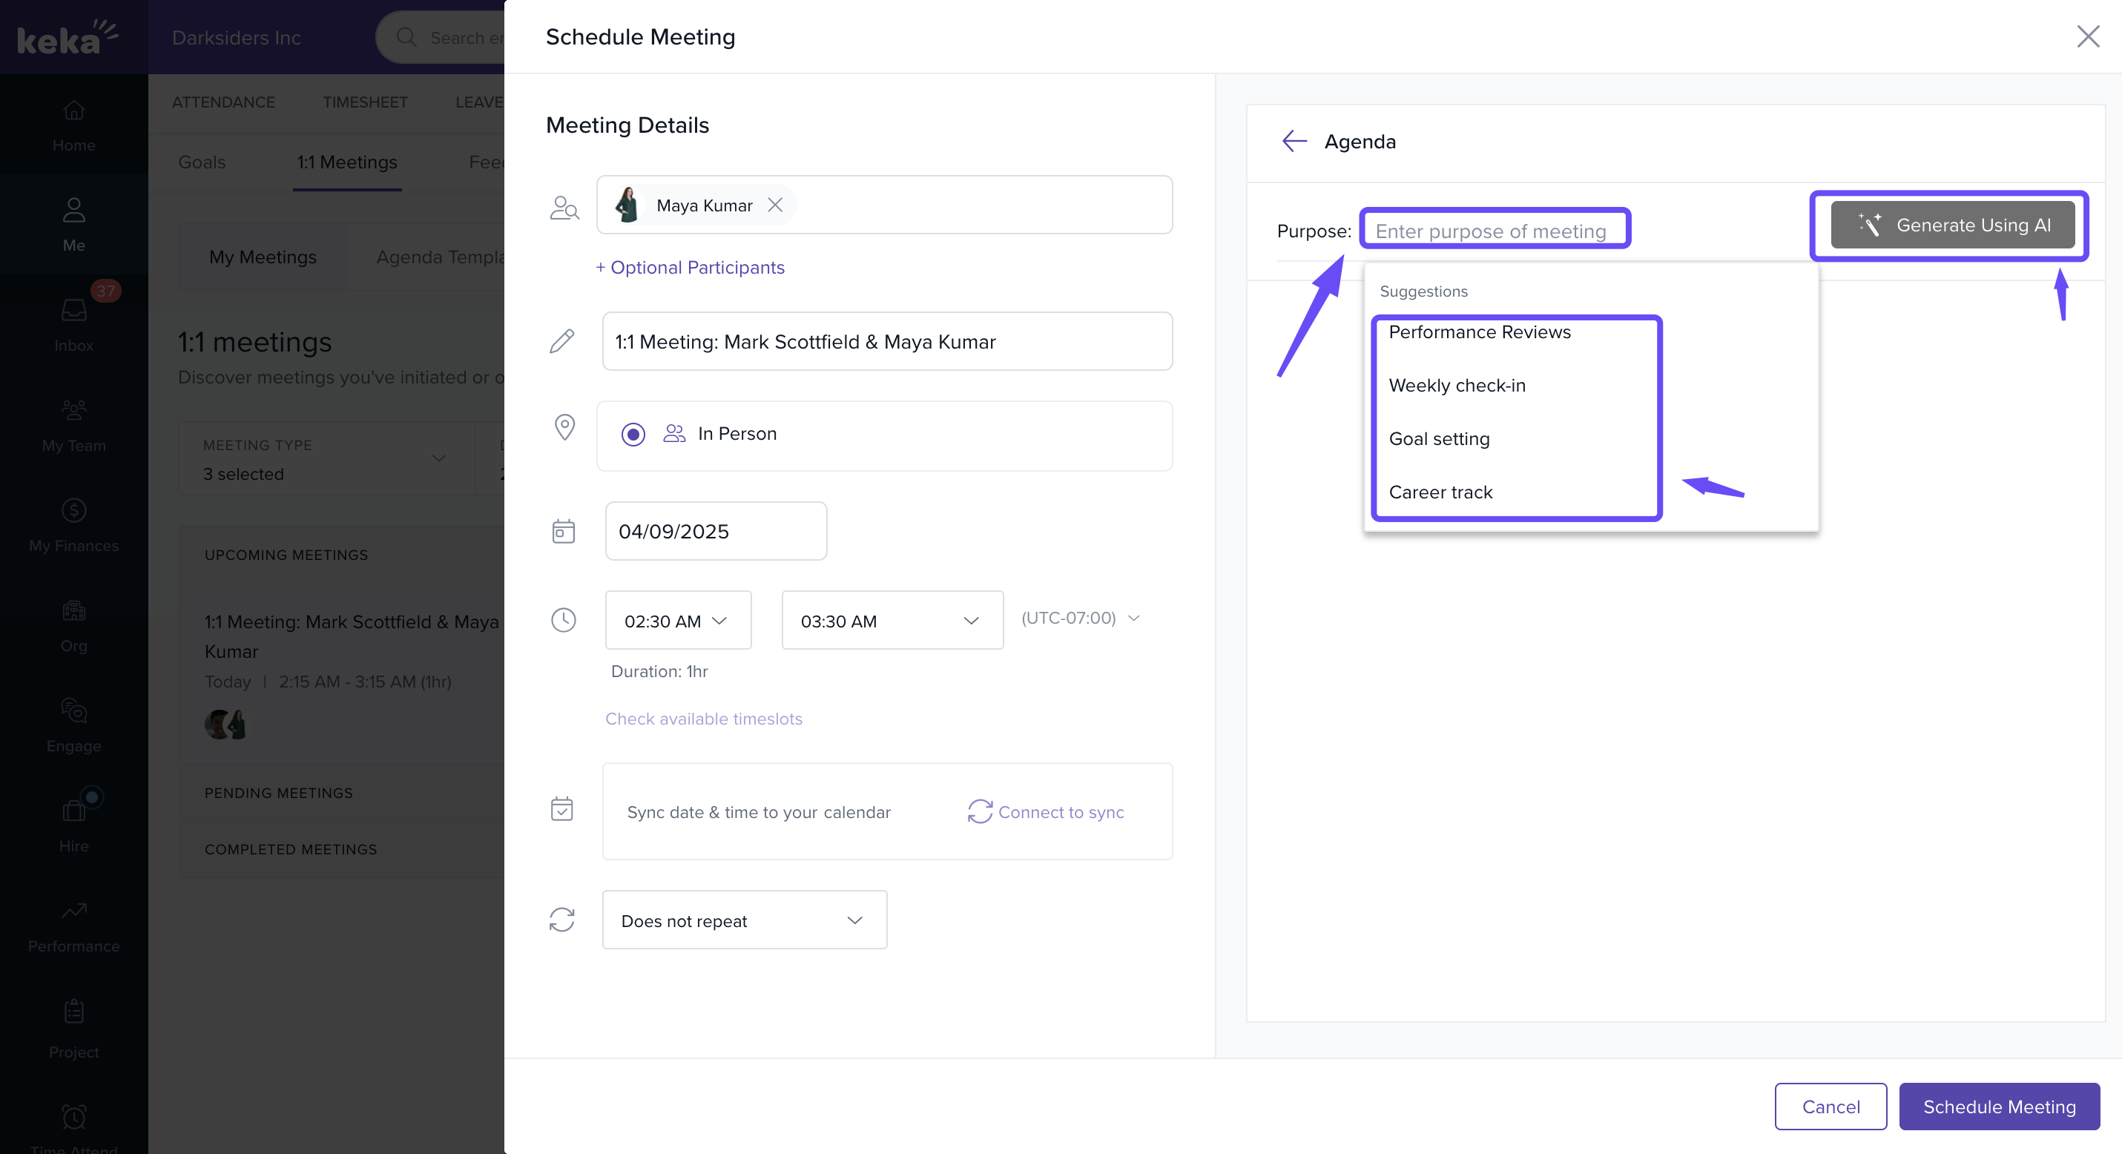Screen dimensions: 2122x1154
Task: Open the 03:30 AM end time dropdown
Action: click(892, 620)
